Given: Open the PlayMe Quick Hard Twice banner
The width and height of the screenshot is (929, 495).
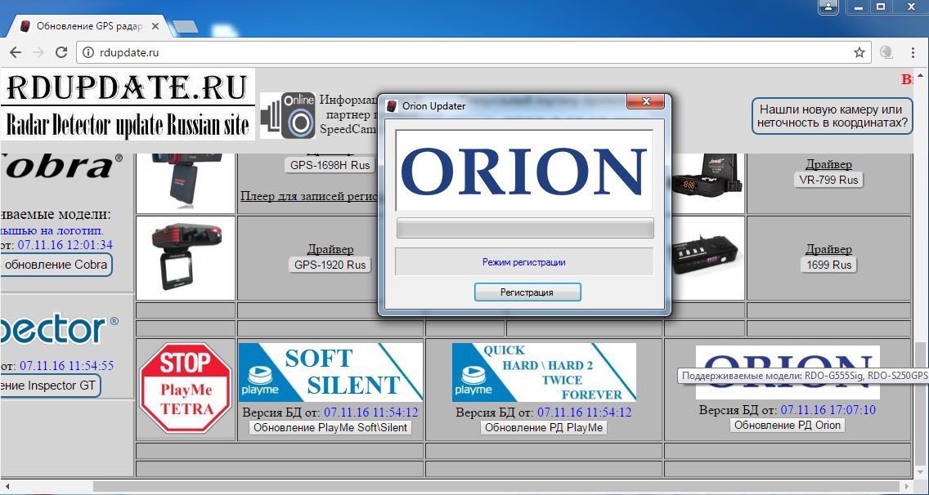Looking at the screenshot, I should coord(544,372).
